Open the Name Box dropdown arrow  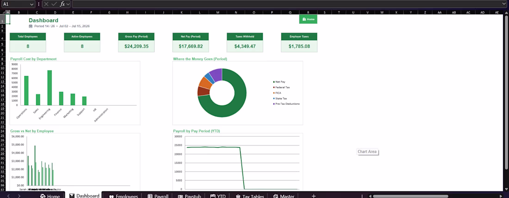tap(31, 4)
